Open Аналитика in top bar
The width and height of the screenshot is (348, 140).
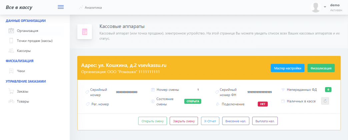pos(93,7)
